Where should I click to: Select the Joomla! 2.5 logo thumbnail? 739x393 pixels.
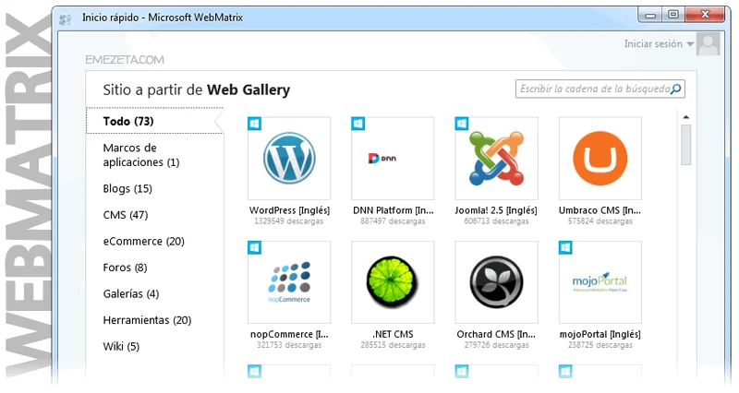coord(496,158)
